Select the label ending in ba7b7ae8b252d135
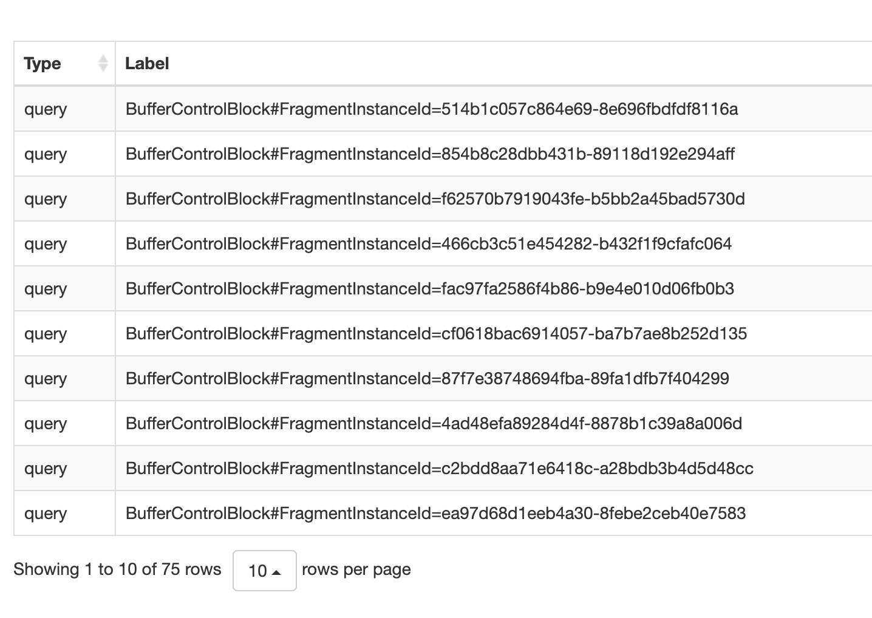The height and width of the screenshot is (618, 872). click(436, 334)
